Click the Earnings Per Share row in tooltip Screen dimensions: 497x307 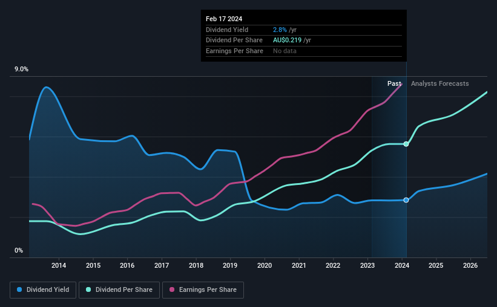click(x=304, y=51)
